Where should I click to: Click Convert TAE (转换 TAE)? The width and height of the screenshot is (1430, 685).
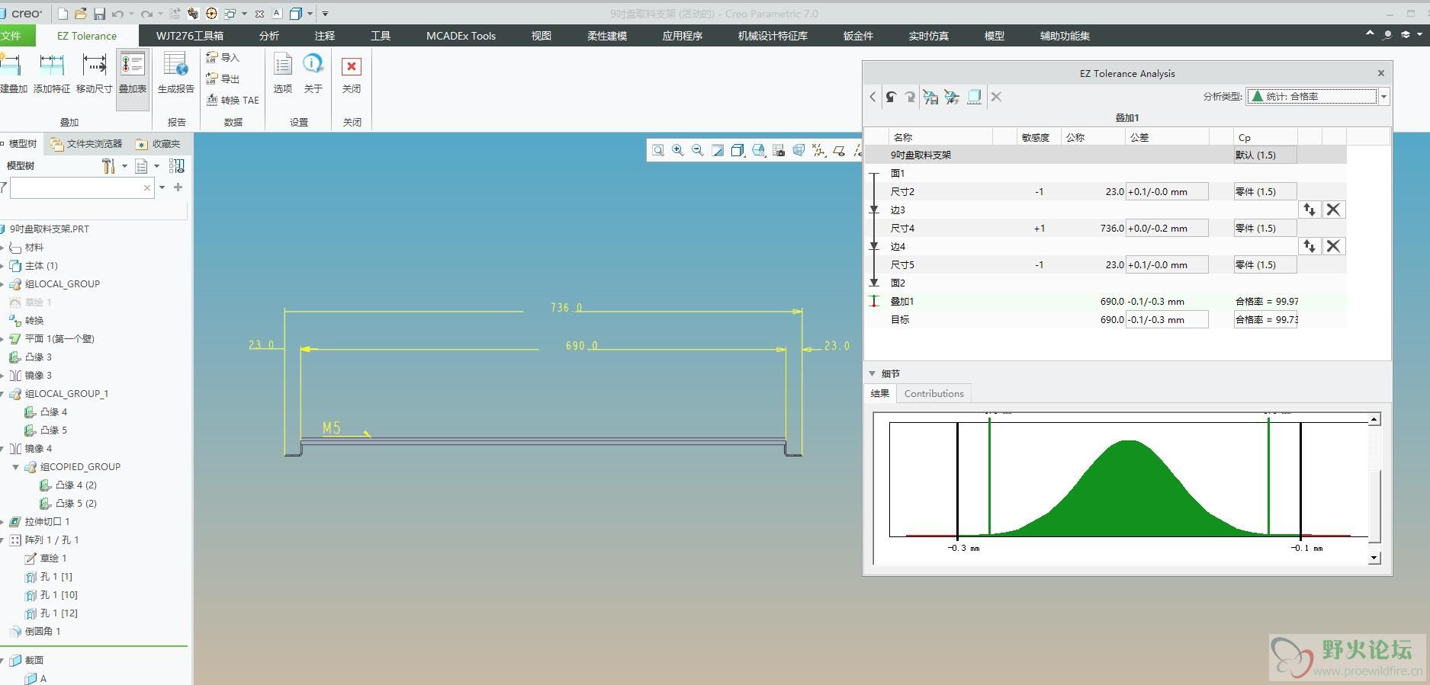coord(233,101)
